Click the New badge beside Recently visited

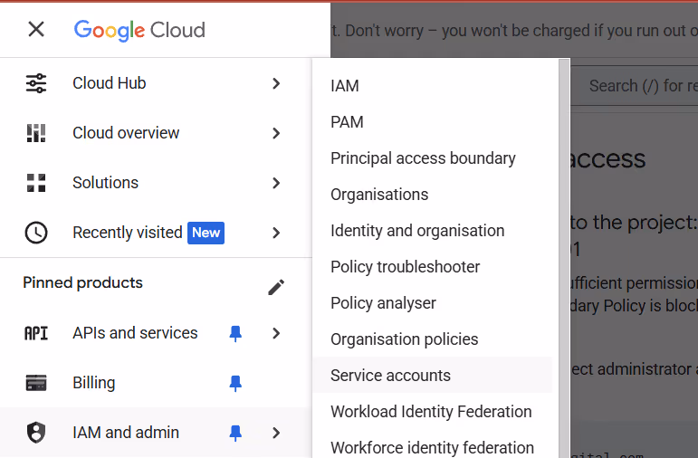206,233
